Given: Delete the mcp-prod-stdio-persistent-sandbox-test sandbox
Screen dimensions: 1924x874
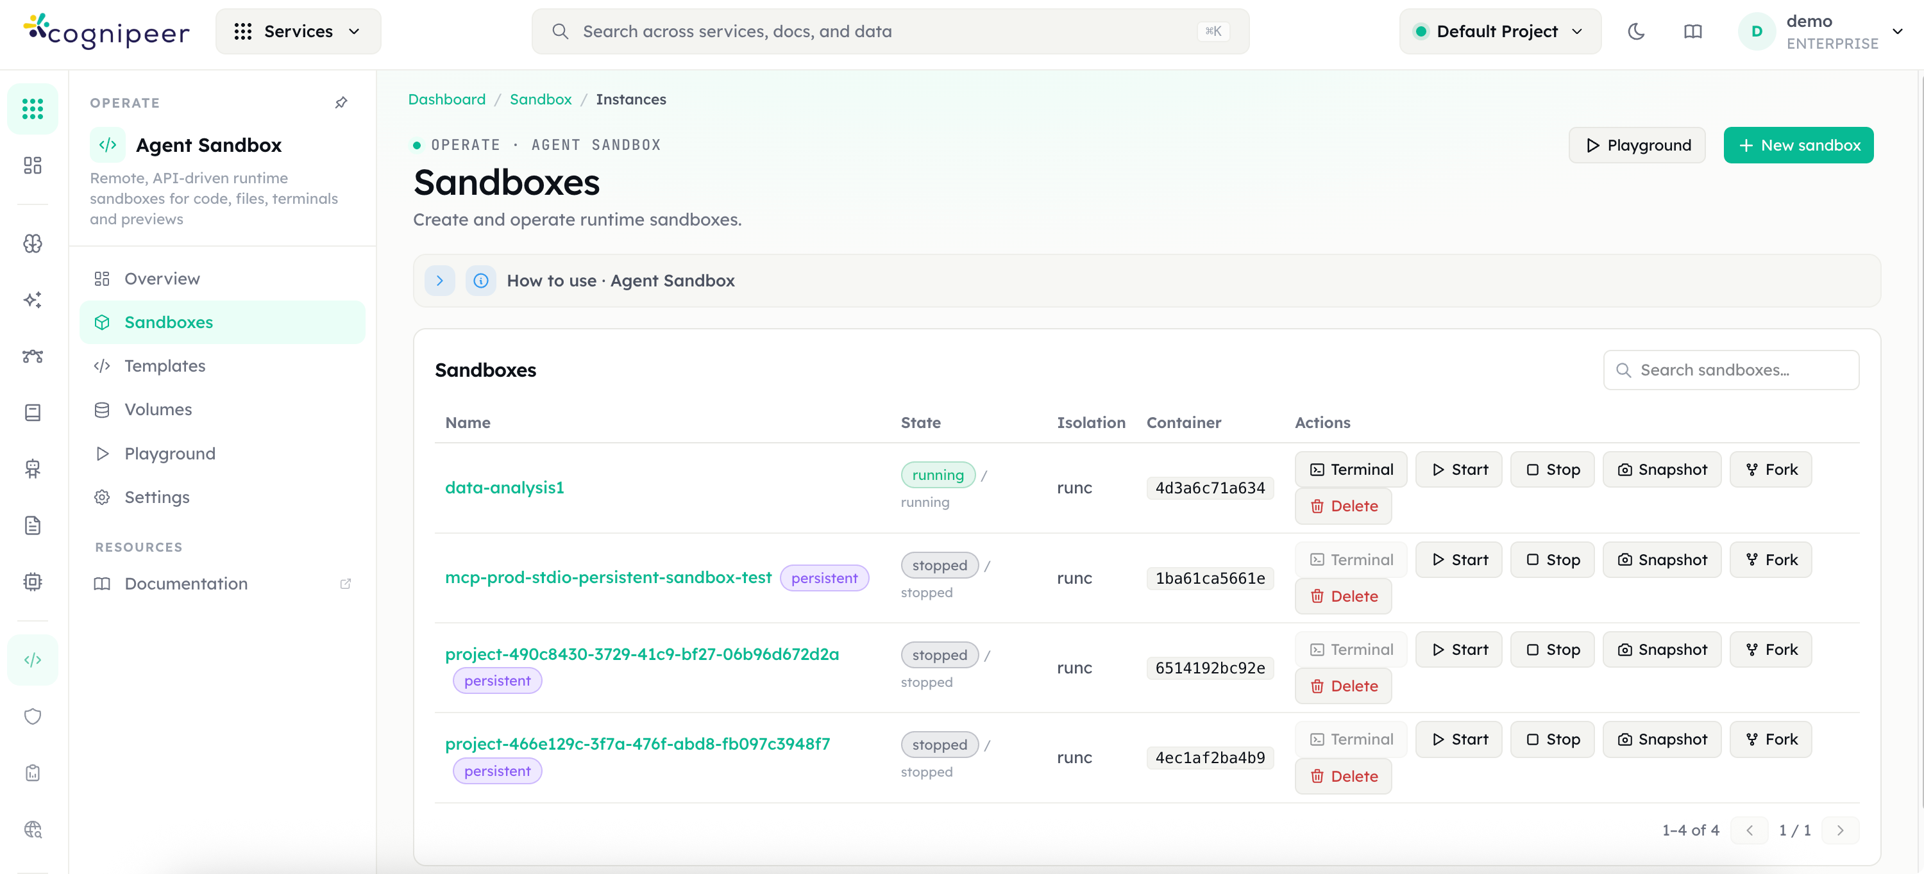Looking at the screenshot, I should (1344, 596).
